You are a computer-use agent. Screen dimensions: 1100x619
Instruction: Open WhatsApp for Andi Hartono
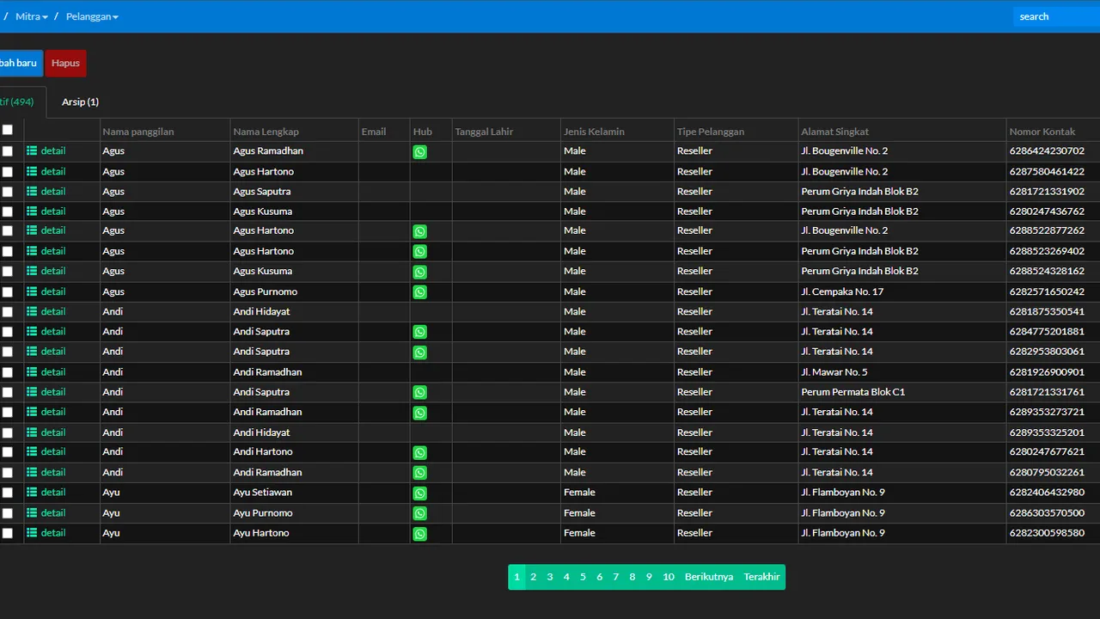click(419, 452)
